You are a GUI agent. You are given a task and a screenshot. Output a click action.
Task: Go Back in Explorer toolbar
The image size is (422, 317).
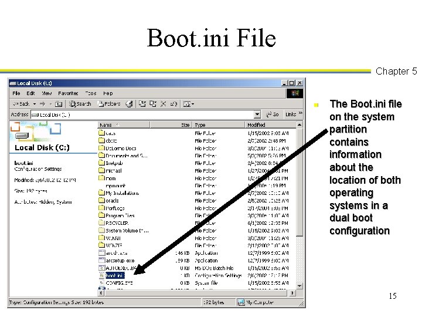[x=21, y=104]
